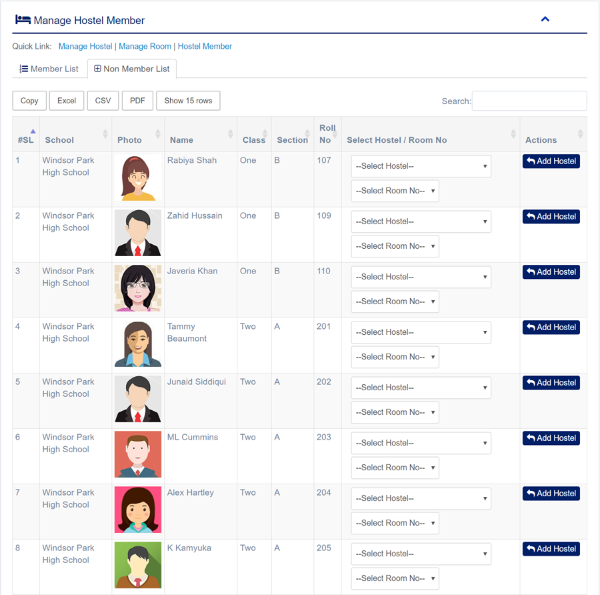
Task: Click the bed icon in panel header
Action: pyautogui.click(x=23, y=20)
